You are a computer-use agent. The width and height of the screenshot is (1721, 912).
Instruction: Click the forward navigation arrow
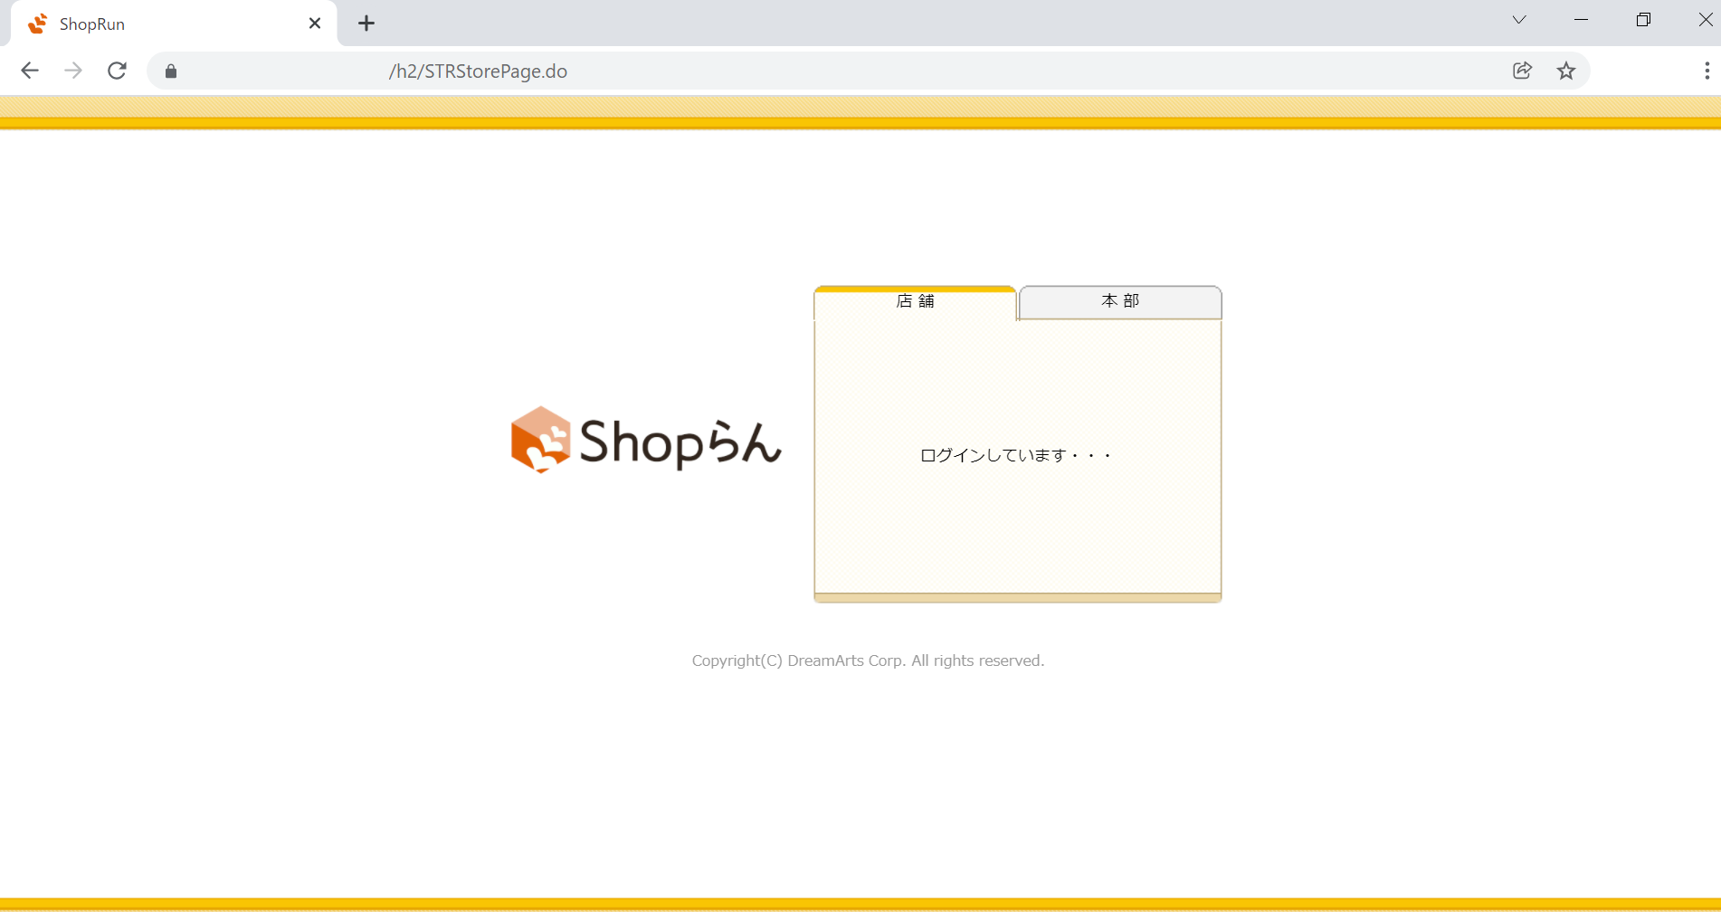(73, 71)
